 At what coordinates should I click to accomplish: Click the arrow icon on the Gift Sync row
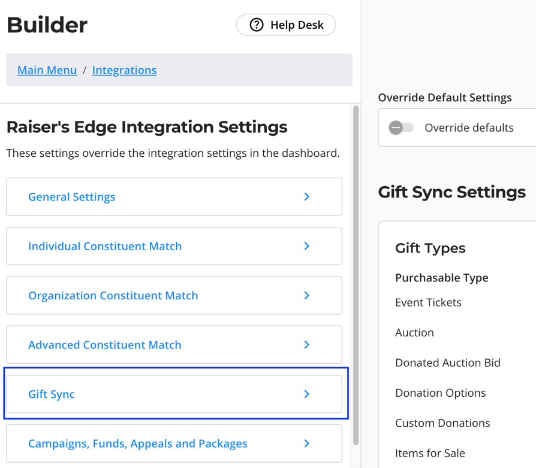pyautogui.click(x=307, y=394)
